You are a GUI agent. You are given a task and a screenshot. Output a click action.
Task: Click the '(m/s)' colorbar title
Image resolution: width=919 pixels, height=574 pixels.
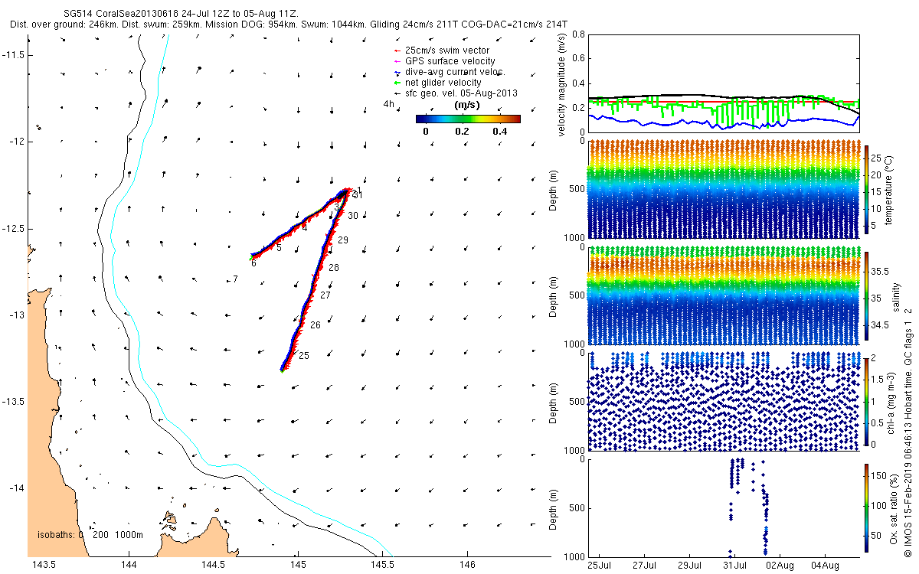tap(467, 105)
